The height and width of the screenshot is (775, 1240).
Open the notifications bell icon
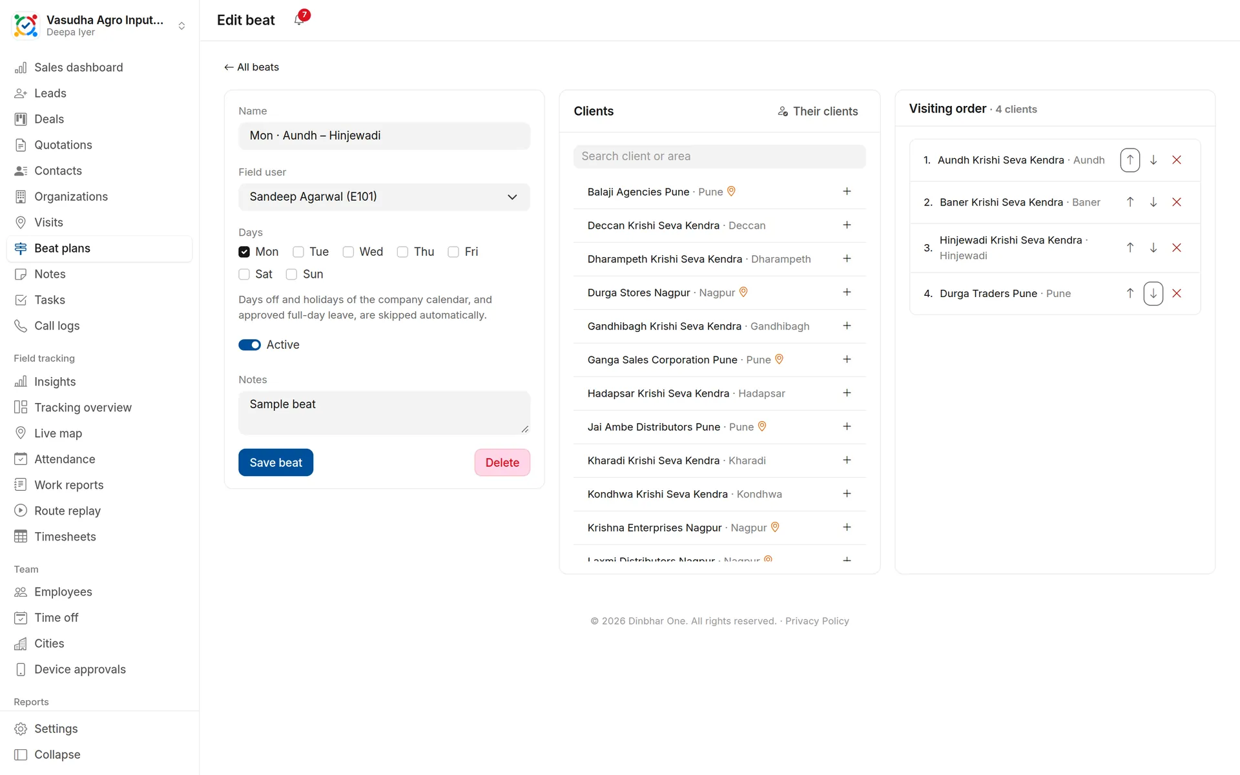click(x=299, y=20)
